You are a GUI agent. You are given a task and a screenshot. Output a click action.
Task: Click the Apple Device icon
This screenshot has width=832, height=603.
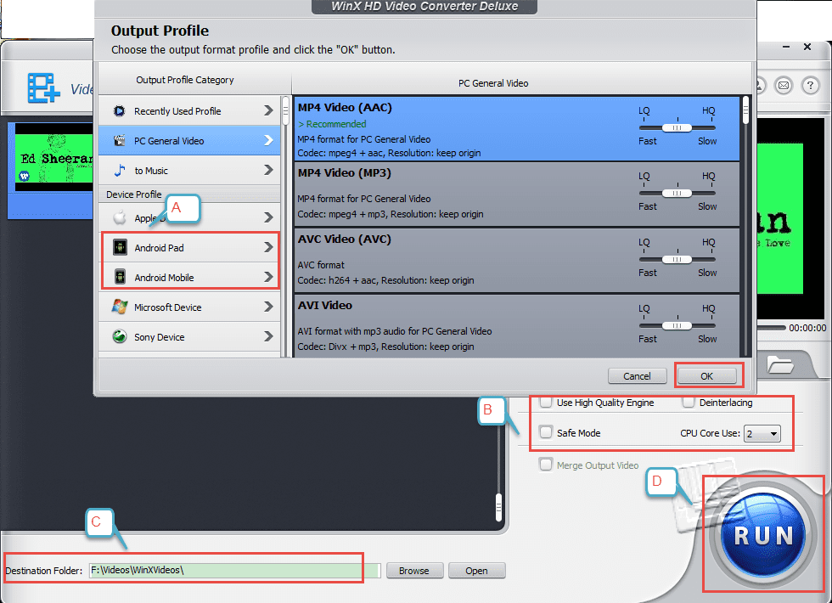pos(120,217)
